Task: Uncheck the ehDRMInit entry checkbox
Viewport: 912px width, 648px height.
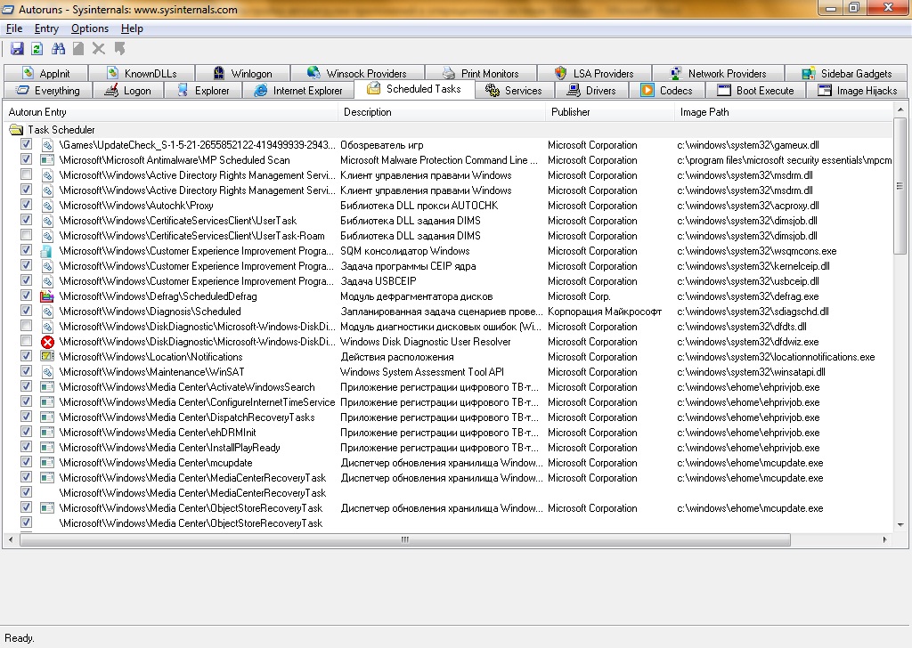Action: tap(26, 431)
